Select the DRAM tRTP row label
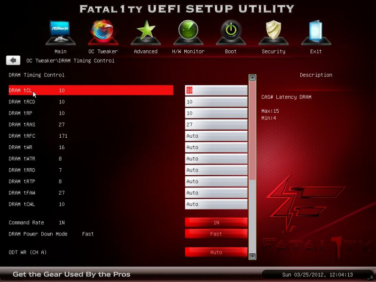This screenshot has width=376, height=282. (x=22, y=181)
